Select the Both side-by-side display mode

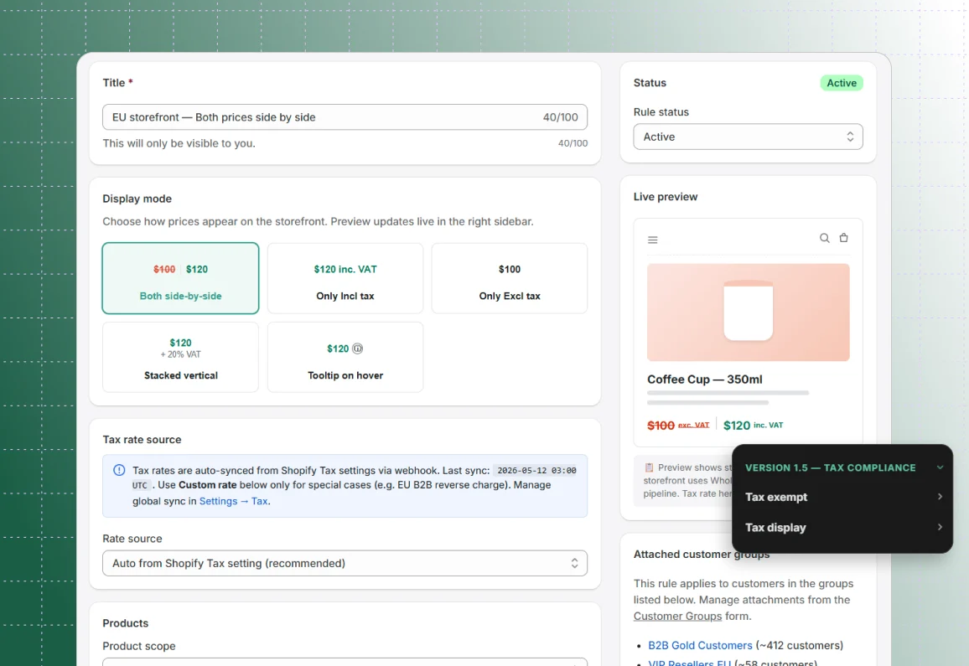(180, 278)
